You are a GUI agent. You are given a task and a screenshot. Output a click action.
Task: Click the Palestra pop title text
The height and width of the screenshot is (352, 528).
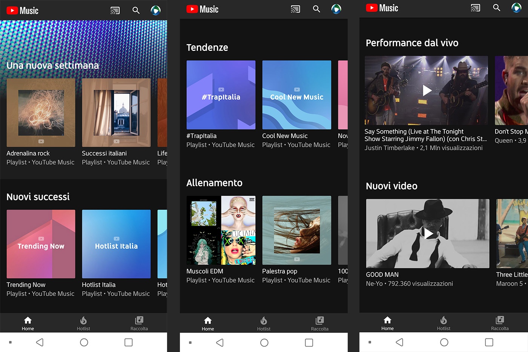[x=280, y=271]
